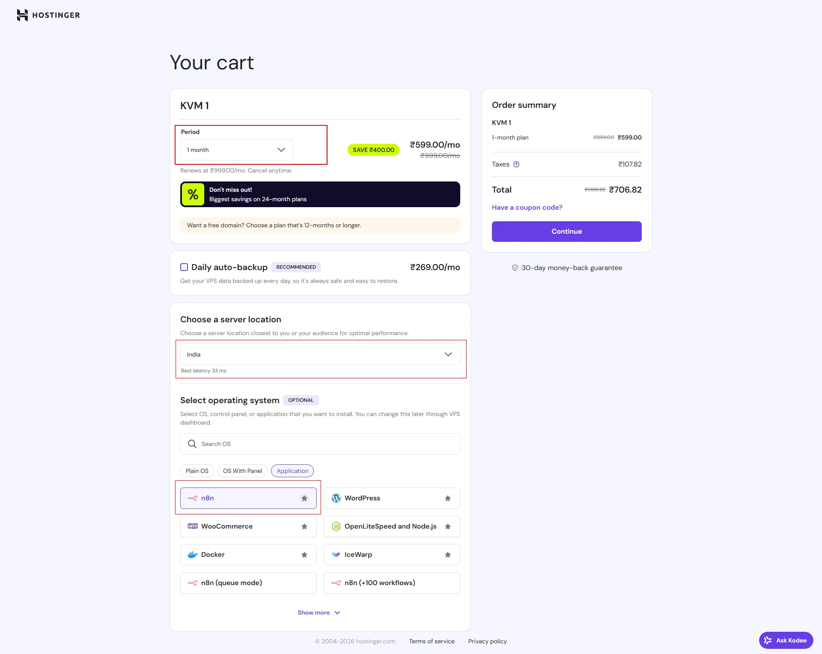822x654 pixels.
Task: Click the WooCommerce star icon
Action: tap(304, 526)
